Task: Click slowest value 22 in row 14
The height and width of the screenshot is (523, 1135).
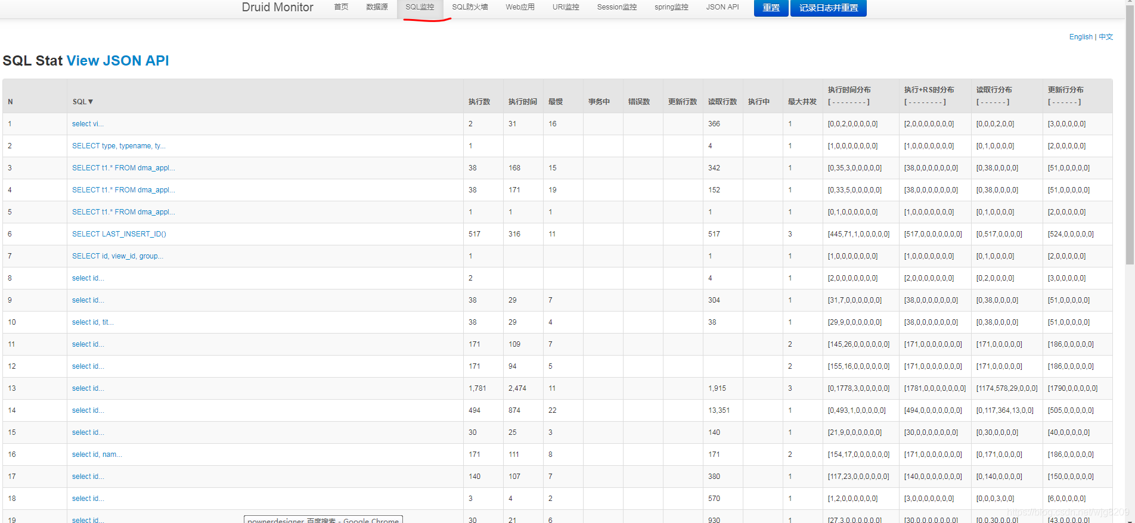Action: [x=553, y=410]
